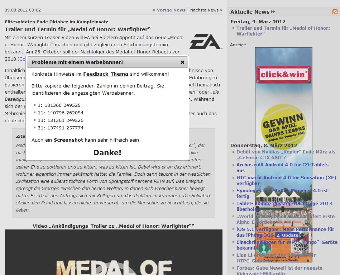Click the 2. Update badge
Image resolution: width=340 pixels, height=275 pixels.
287,235
